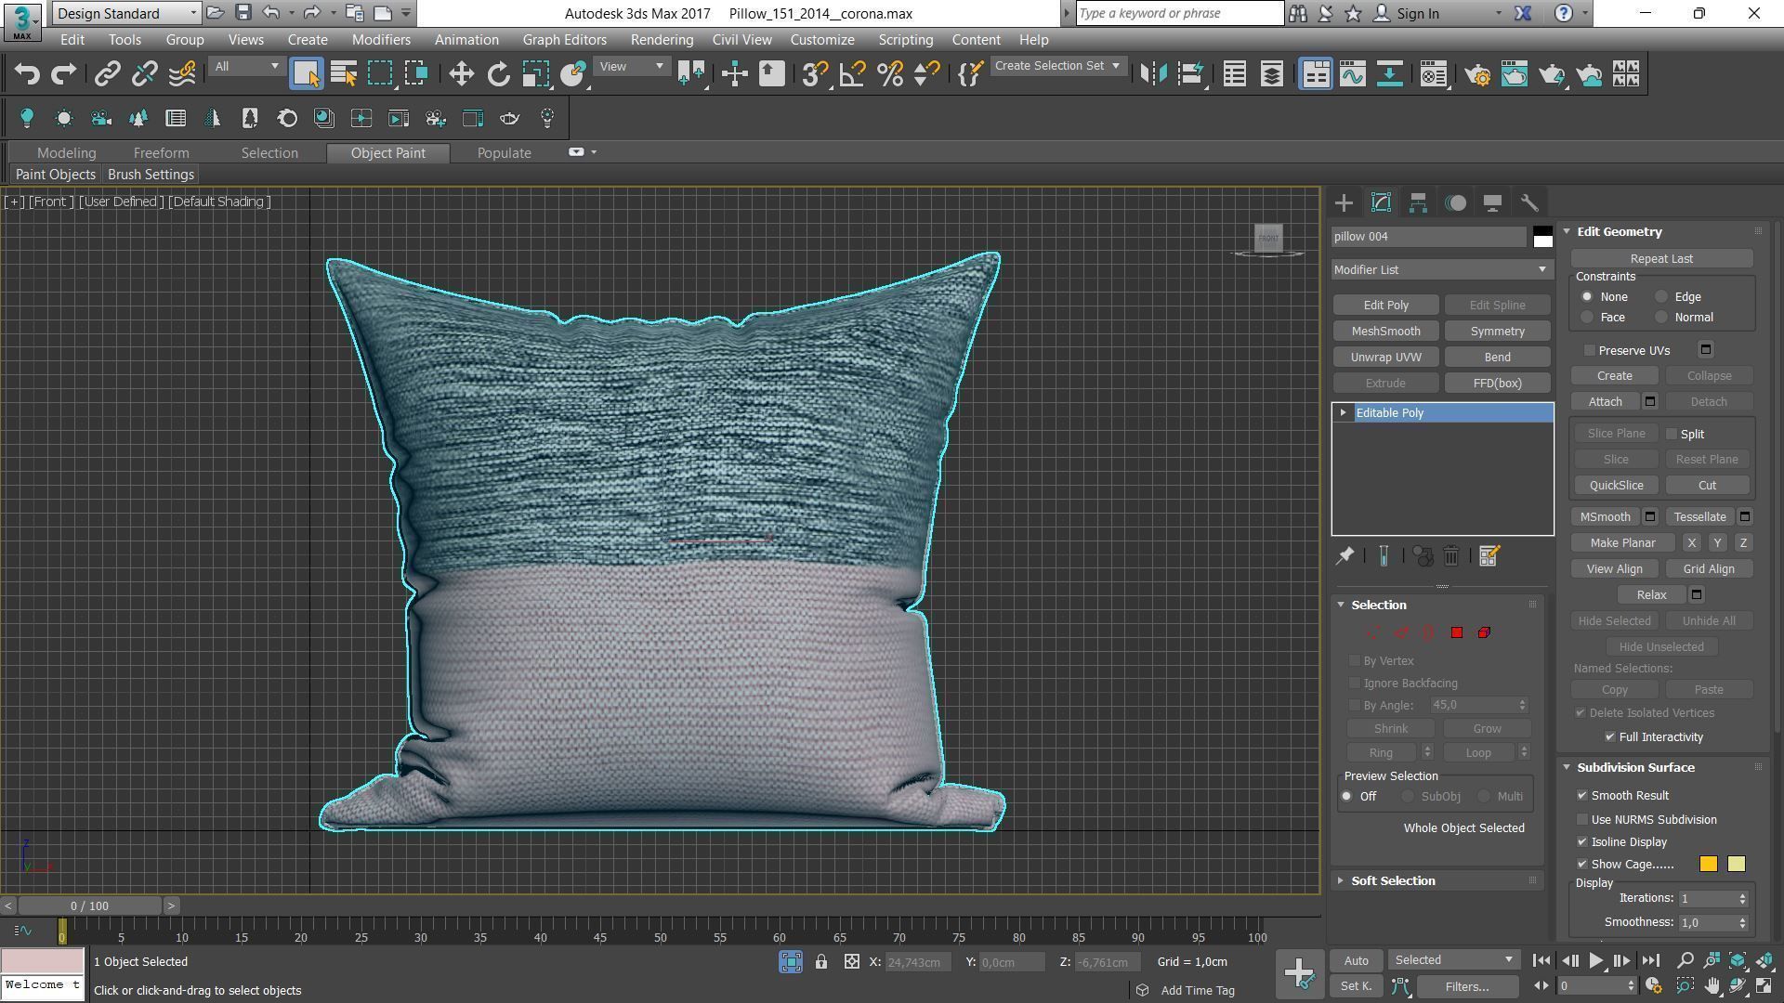Set constraint to Face radio button

(x=1587, y=318)
